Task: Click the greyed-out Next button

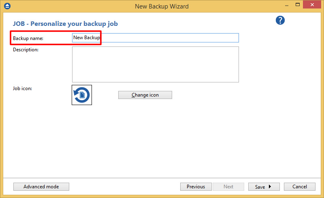Action: tap(228, 187)
